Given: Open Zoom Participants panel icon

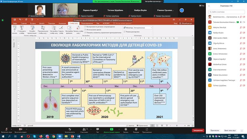Looking at the screenshot, I should click(84, 129).
